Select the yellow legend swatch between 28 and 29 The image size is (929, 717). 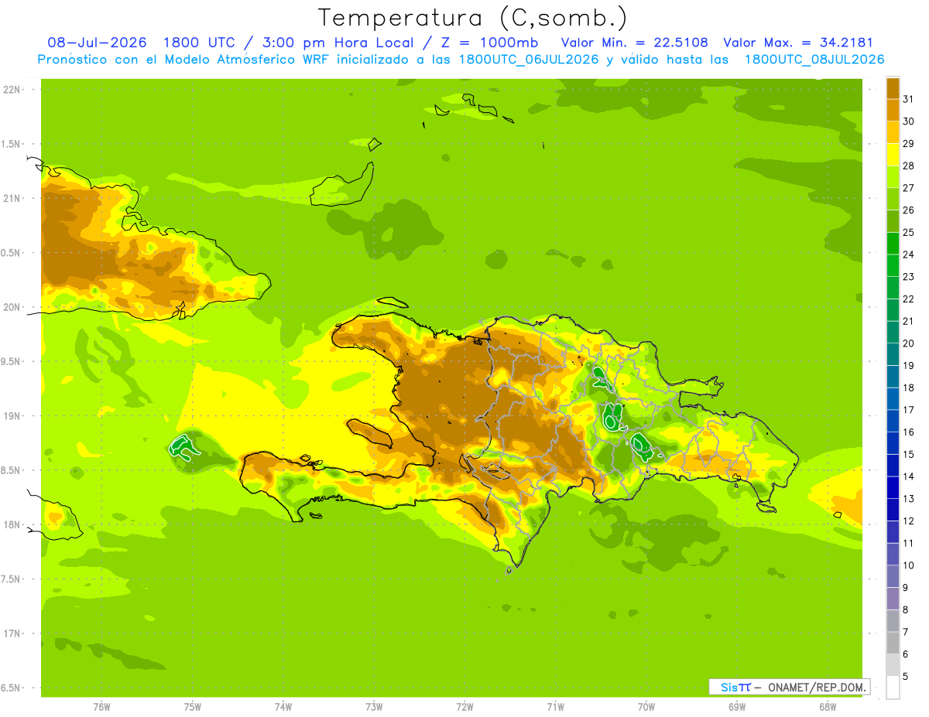pos(893,154)
